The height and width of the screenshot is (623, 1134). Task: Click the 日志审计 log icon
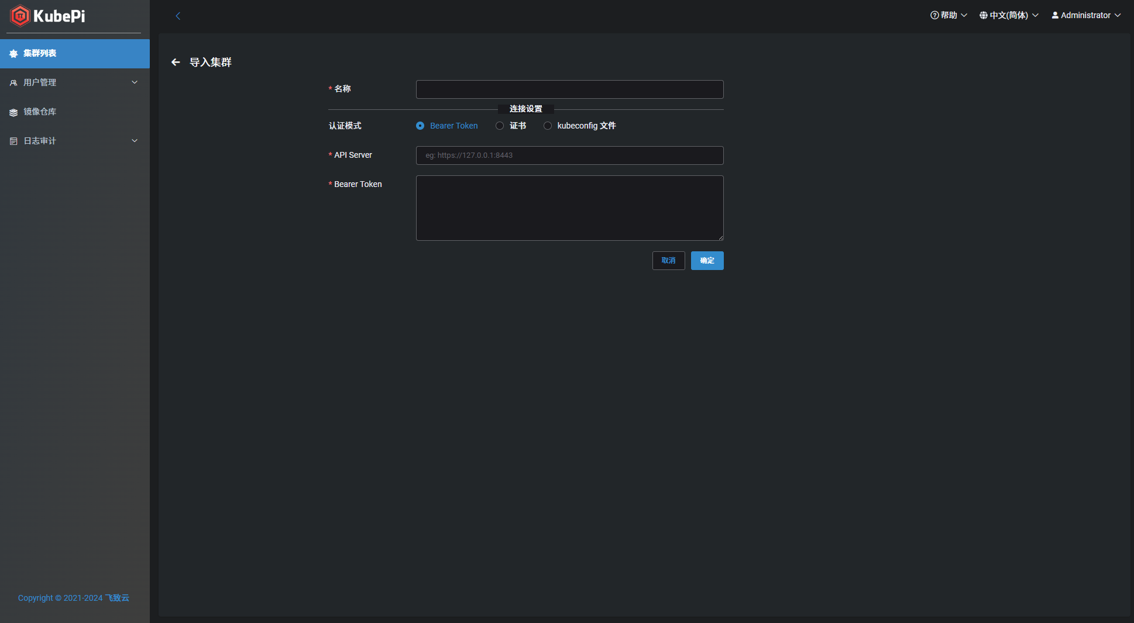tap(13, 141)
